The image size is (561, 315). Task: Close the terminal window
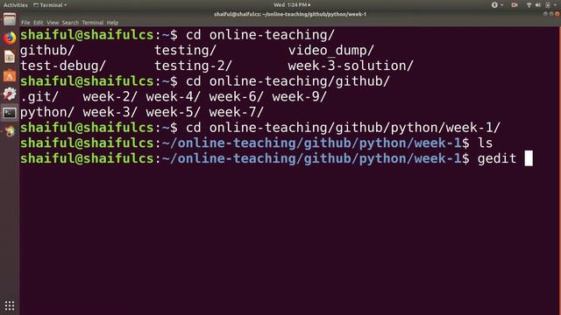point(557,14)
